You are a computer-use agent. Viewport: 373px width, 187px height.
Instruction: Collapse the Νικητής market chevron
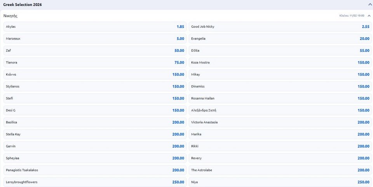369,16
